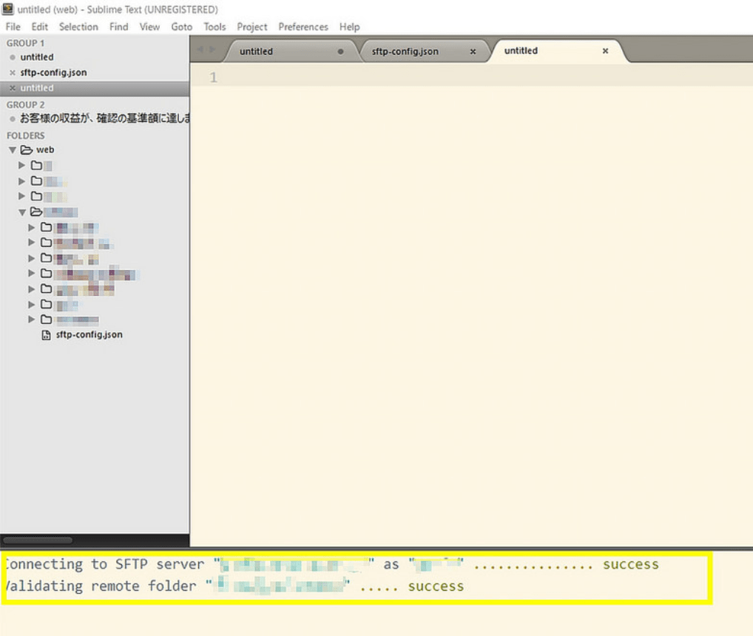
Task: Collapse the web folder
Action: click(13, 150)
